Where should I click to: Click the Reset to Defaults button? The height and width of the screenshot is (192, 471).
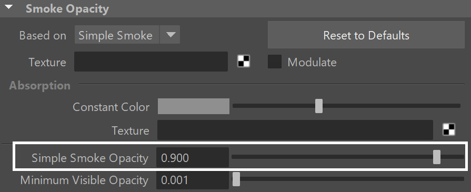click(366, 35)
